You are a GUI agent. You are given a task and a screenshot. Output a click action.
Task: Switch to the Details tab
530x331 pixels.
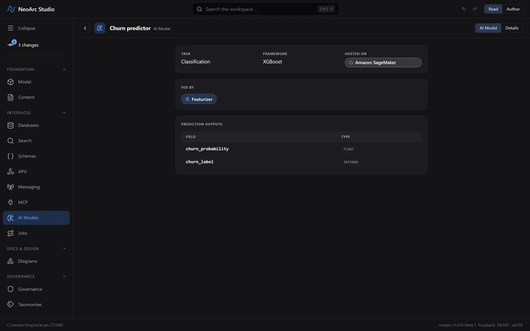[x=512, y=28]
